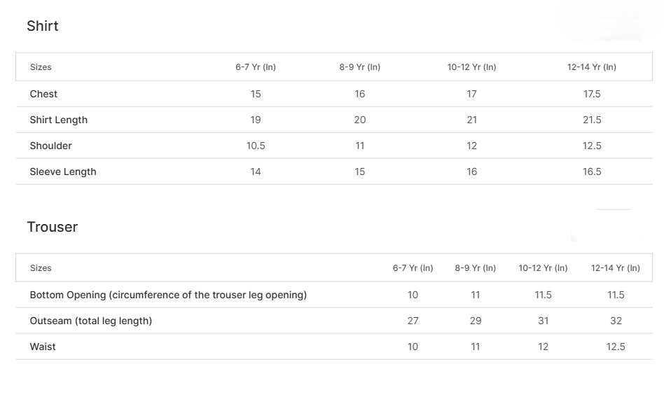
Task: Click the Bottom Opening row label
Action: [x=168, y=295]
